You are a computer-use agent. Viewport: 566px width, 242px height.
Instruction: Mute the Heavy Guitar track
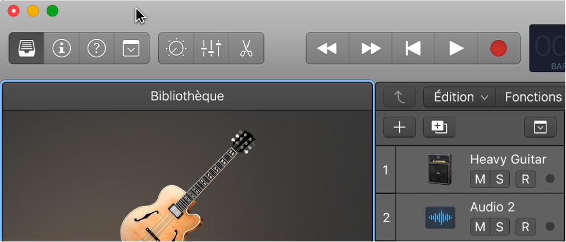click(x=480, y=179)
